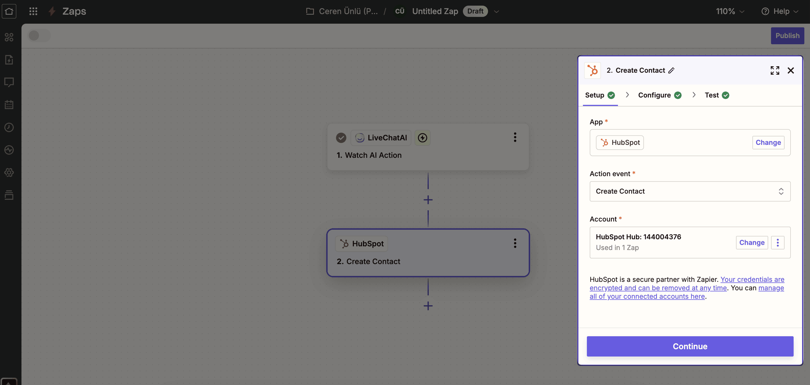Expand the Draft status chevron

tap(496, 12)
